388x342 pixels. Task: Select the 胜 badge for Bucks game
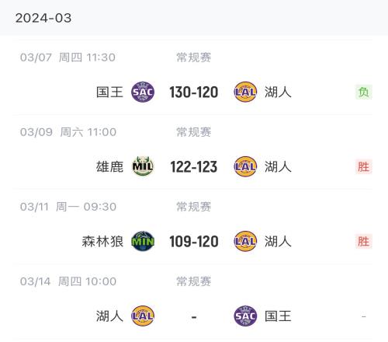click(364, 166)
